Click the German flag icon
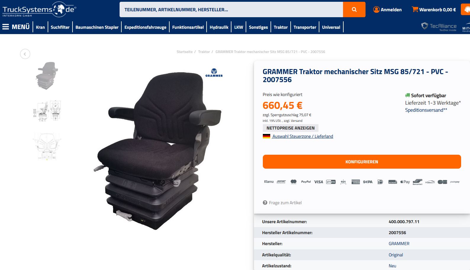This screenshot has width=470, height=270. coord(266,136)
